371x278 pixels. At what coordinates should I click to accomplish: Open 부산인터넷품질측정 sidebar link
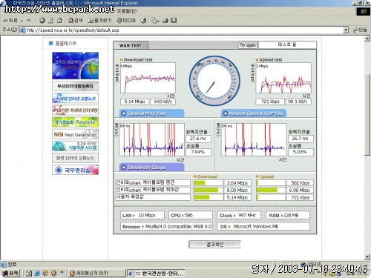pyautogui.click(x=75, y=86)
